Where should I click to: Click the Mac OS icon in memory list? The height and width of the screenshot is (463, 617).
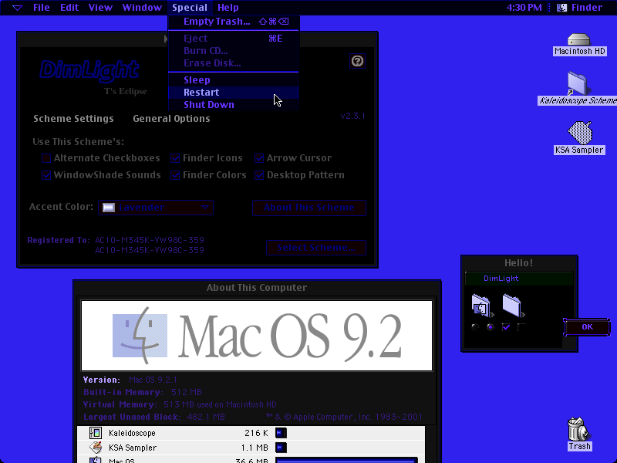[95, 460]
